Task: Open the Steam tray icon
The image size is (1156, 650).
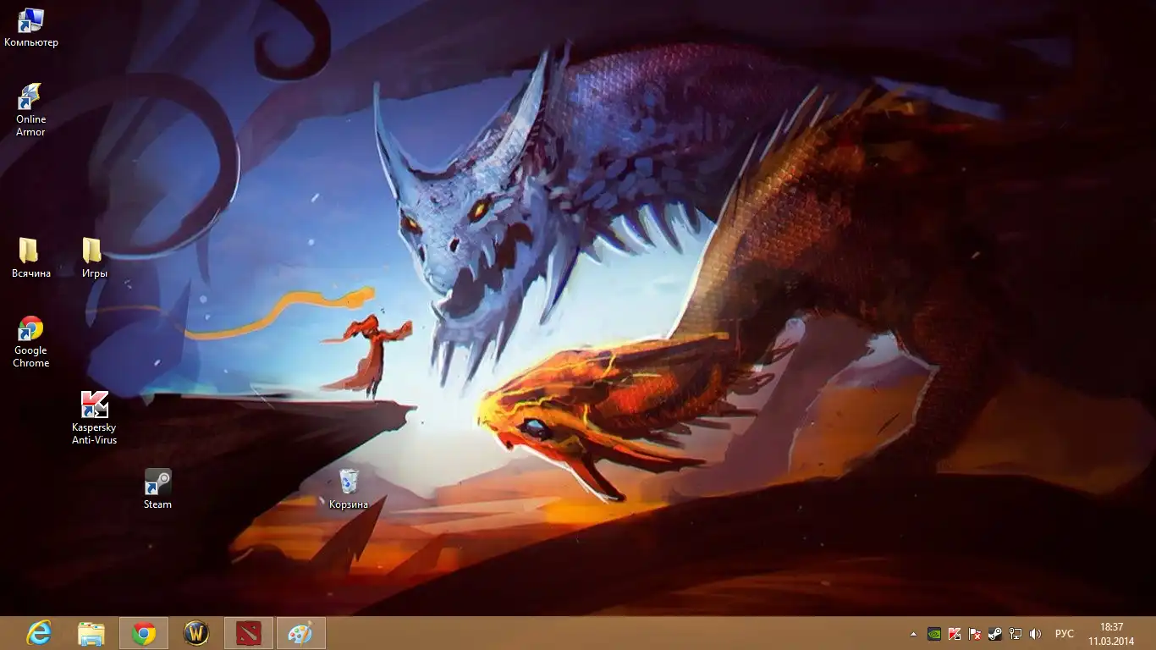Action: 995,634
